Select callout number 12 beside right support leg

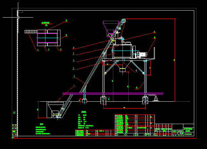pos(137,88)
